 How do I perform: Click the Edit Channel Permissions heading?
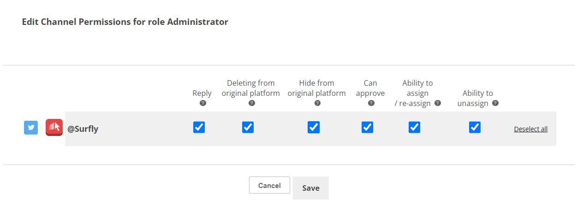[125, 22]
